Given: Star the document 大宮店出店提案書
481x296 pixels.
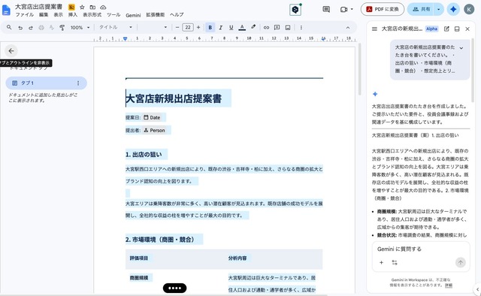Looking at the screenshot, I should click(x=82, y=7).
